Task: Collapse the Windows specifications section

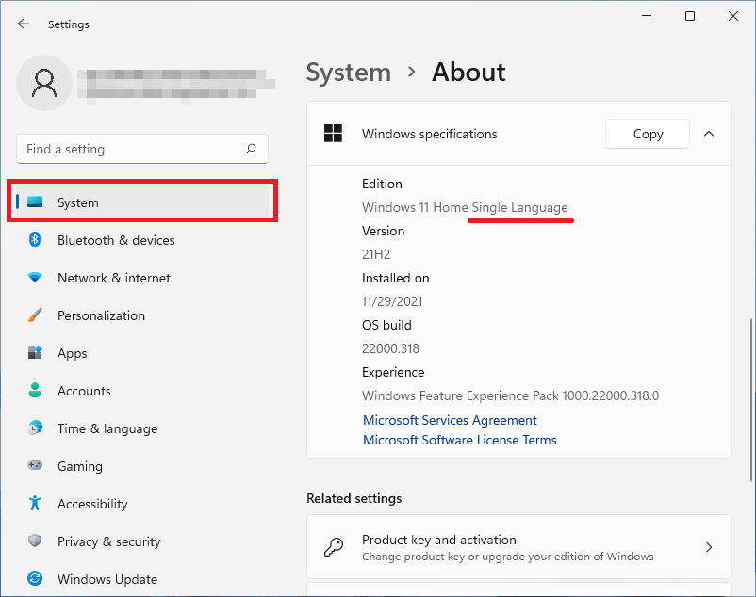Action: point(709,134)
